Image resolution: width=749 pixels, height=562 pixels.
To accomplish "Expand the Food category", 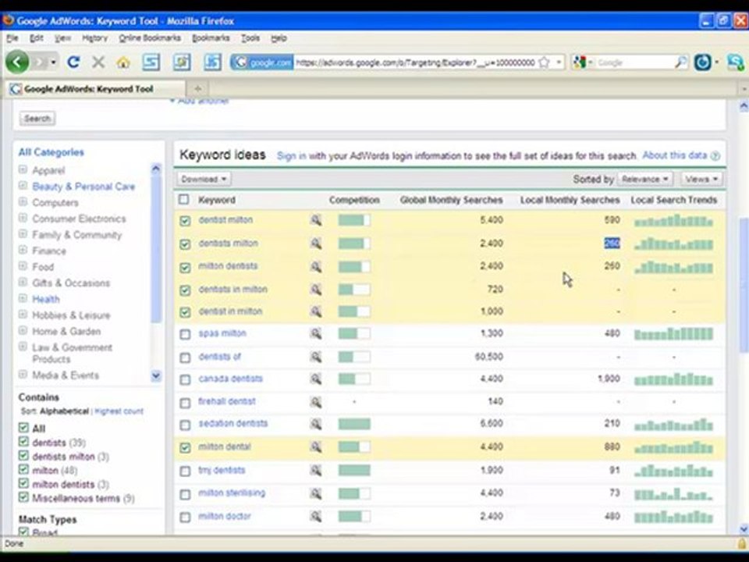I will click(x=23, y=266).
